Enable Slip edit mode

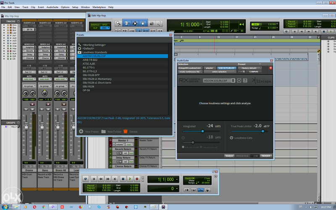click(95, 28)
